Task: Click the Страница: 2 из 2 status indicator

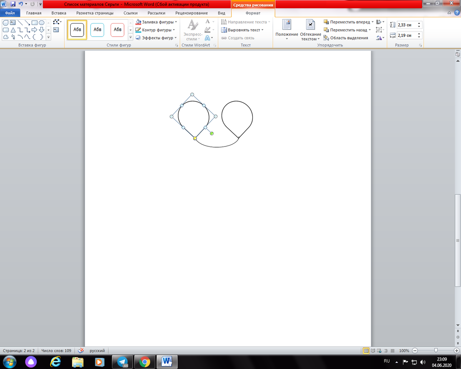Action: (19, 351)
